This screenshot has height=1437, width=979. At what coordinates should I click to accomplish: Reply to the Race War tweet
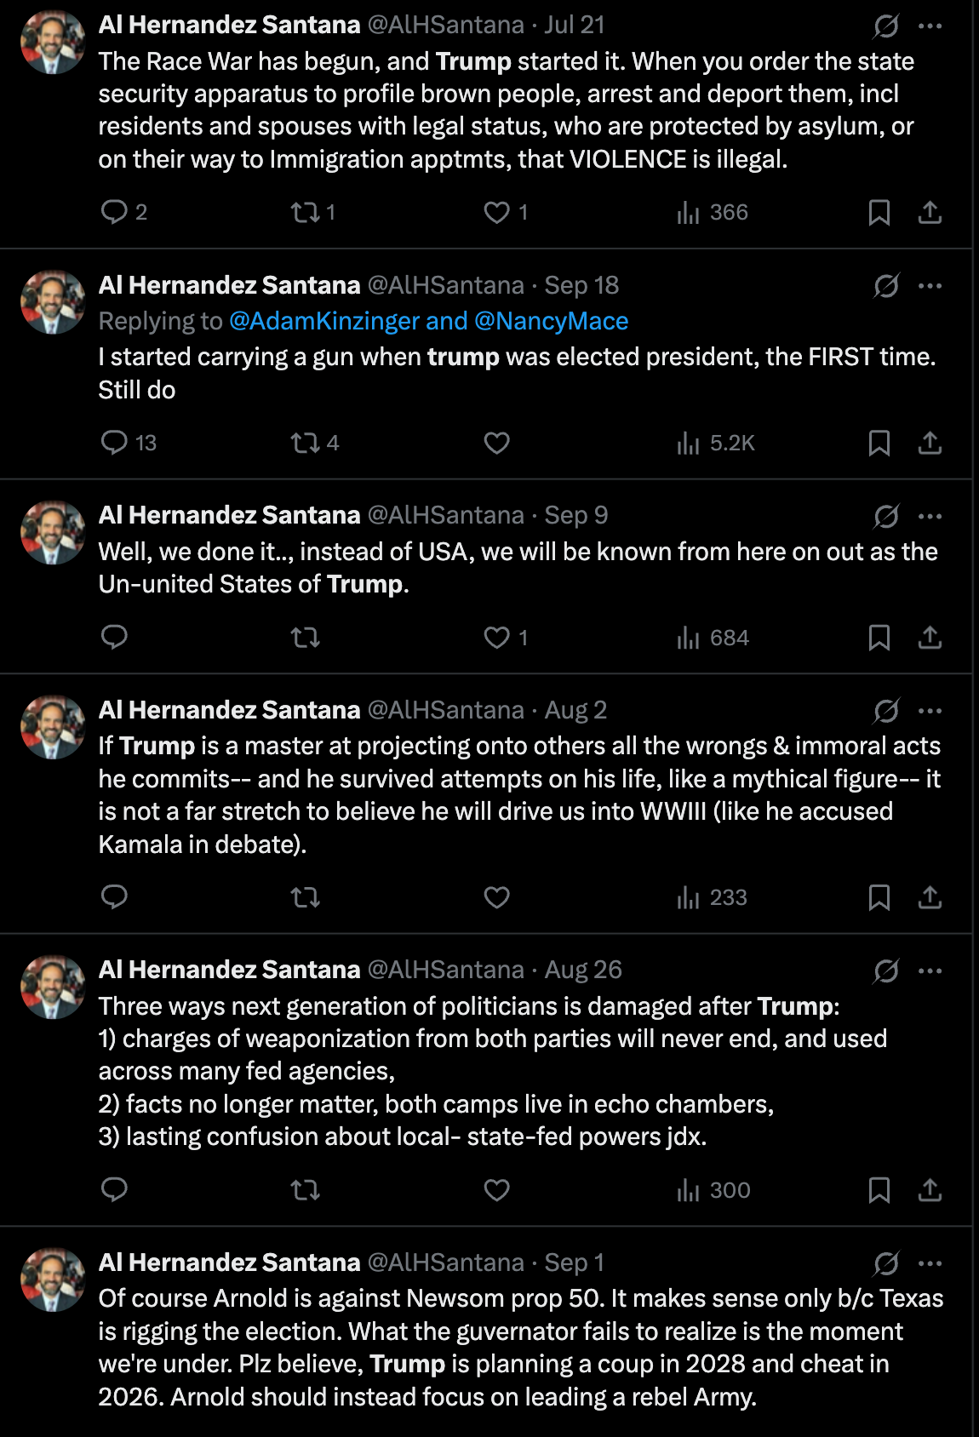tap(118, 212)
